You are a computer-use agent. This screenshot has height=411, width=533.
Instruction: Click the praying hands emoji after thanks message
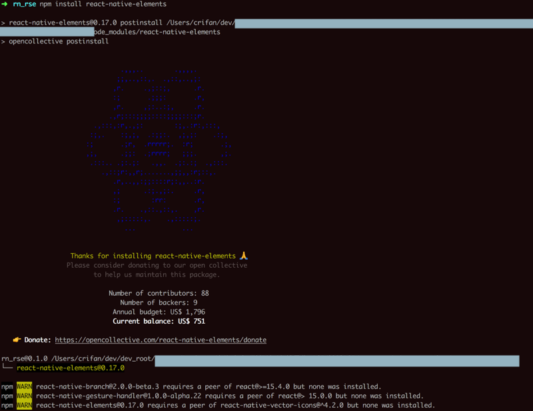coord(244,255)
